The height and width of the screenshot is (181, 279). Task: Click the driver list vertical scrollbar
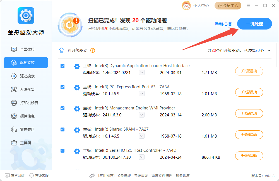[276, 55]
